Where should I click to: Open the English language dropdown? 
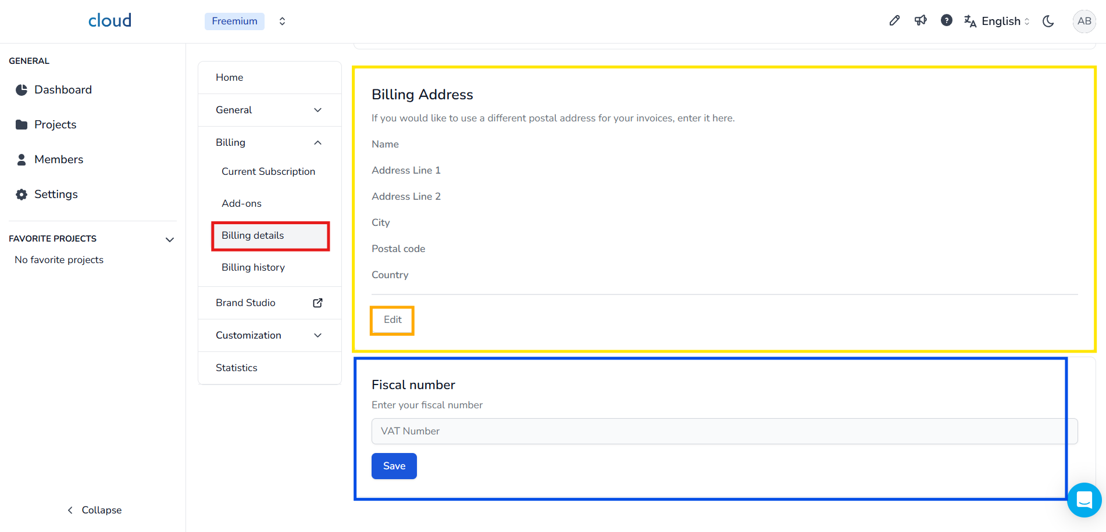pyautogui.click(x=997, y=21)
